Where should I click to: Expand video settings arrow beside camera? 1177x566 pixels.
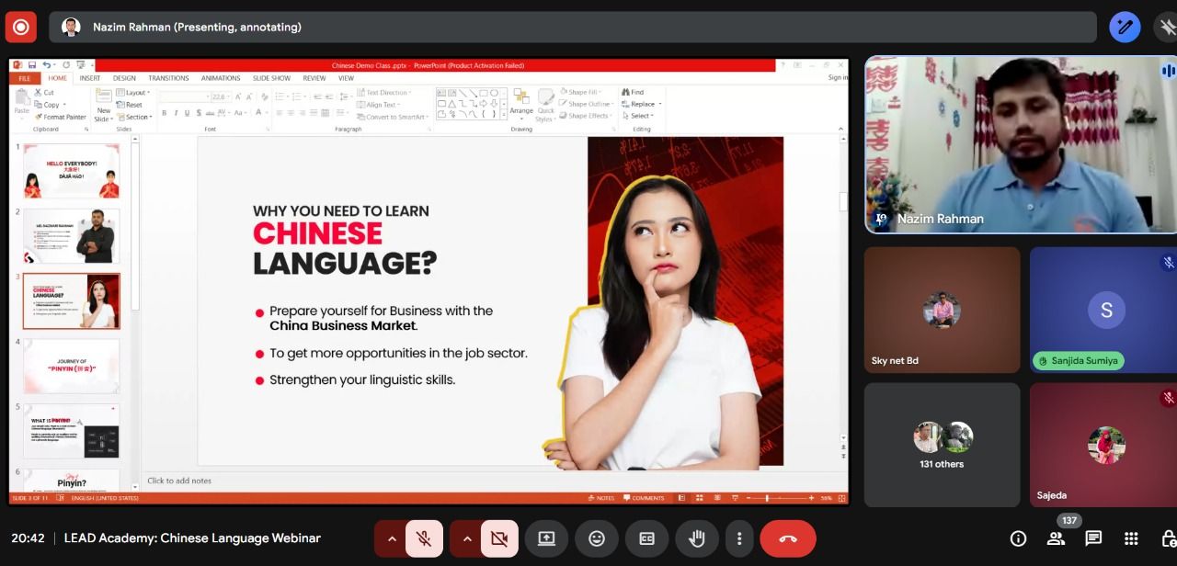tap(467, 538)
